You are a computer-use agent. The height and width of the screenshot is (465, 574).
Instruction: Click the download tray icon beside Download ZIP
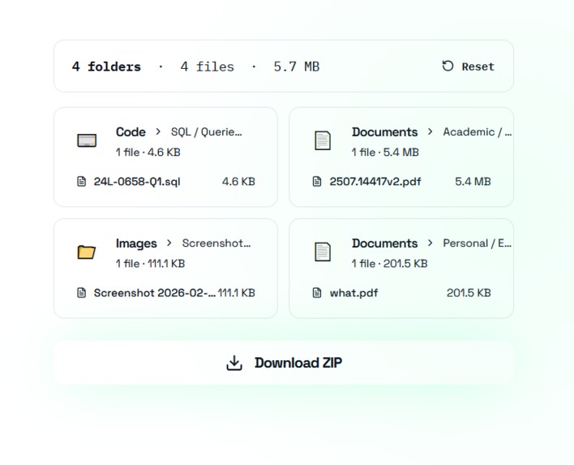(234, 363)
